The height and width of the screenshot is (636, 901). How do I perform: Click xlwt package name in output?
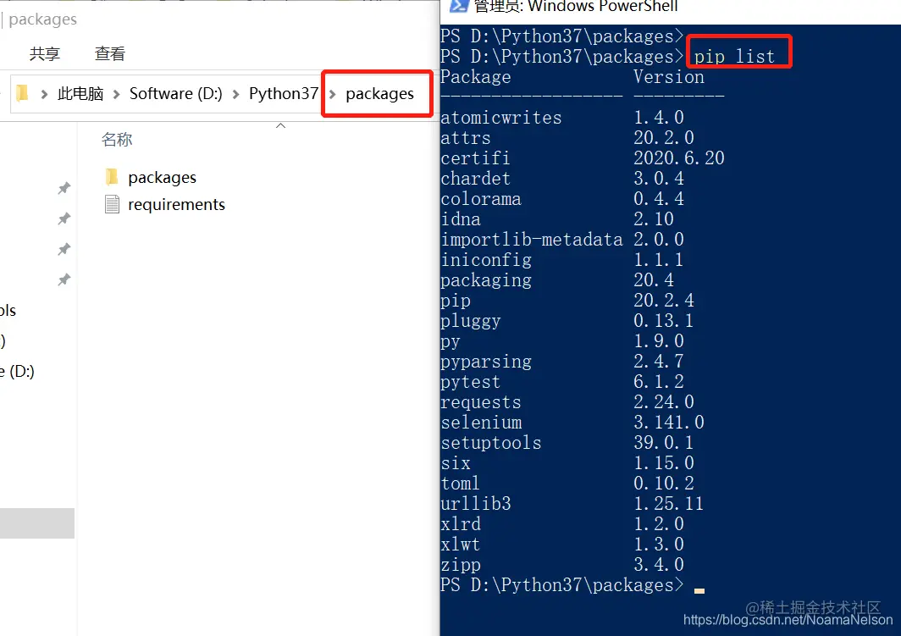point(461,544)
